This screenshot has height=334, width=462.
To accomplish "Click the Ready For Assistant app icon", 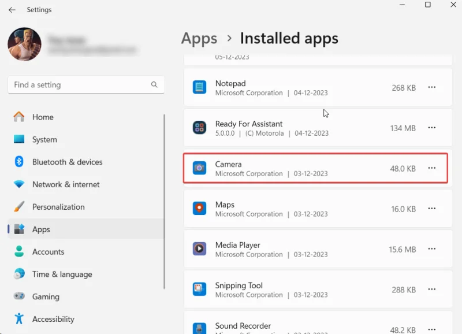I will [x=199, y=128].
